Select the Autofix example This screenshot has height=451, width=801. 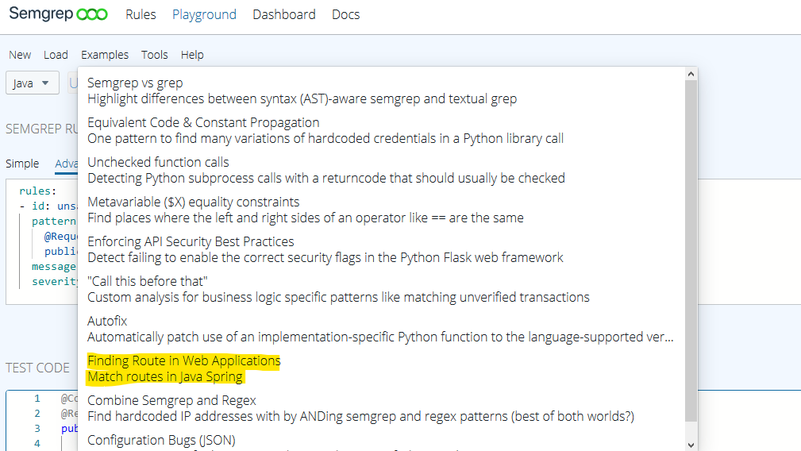point(107,321)
